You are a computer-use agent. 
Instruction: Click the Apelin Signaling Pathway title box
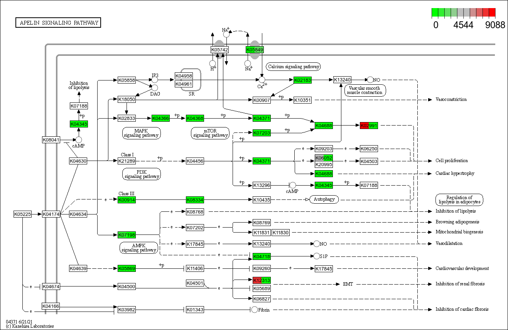tap(58, 23)
